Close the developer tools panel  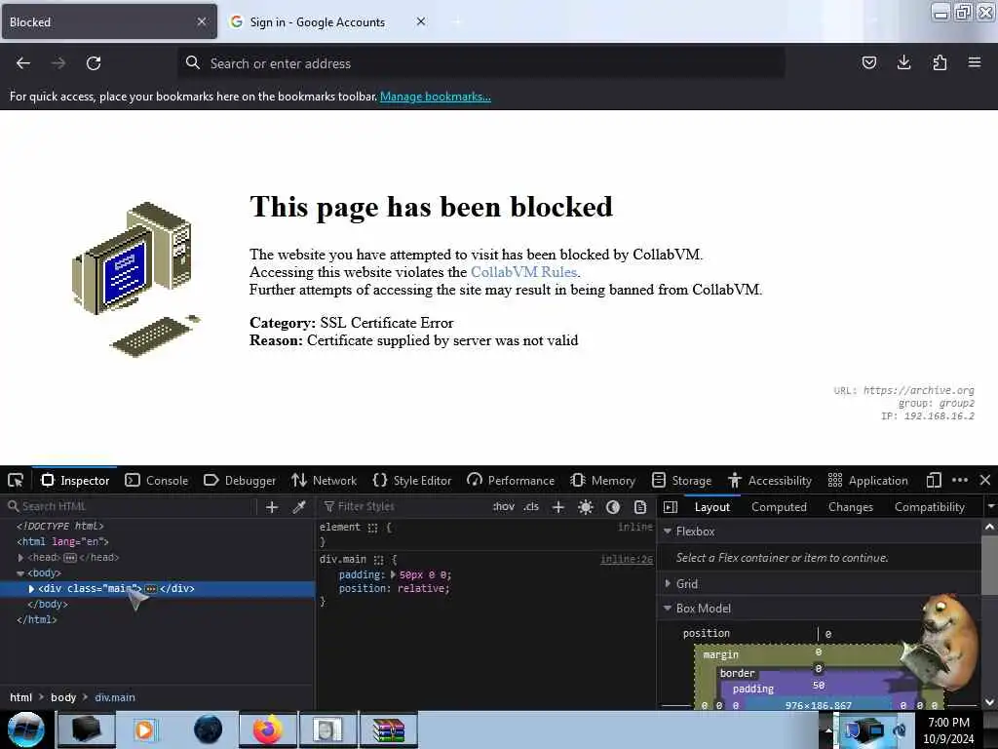[984, 480]
